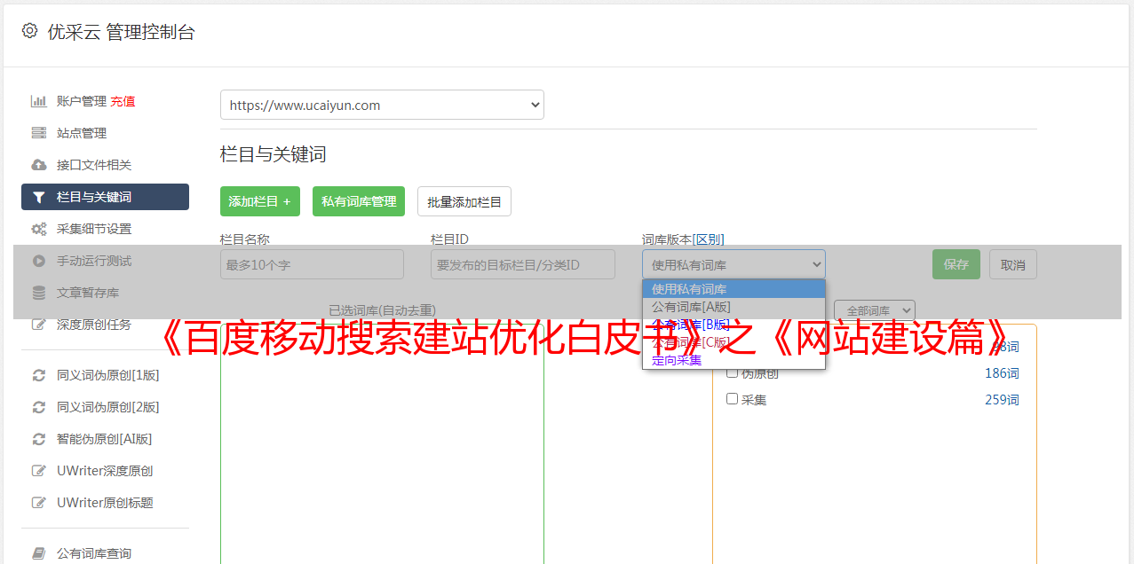Open the site URL dropdown showing ucaiyun.com

pyautogui.click(x=382, y=105)
